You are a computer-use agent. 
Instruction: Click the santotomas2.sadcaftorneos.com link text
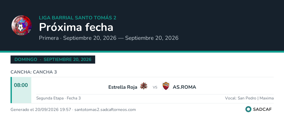point(105,110)
